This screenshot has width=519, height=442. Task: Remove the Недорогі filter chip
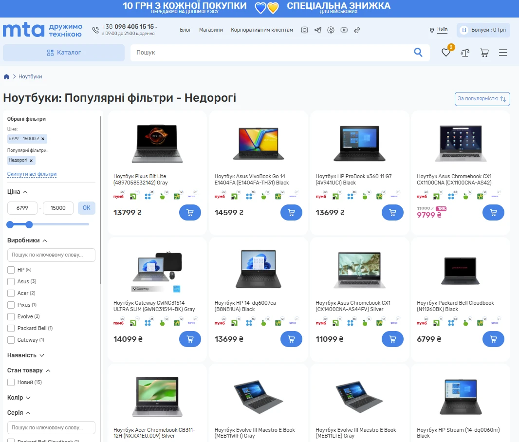coord(31,161)
